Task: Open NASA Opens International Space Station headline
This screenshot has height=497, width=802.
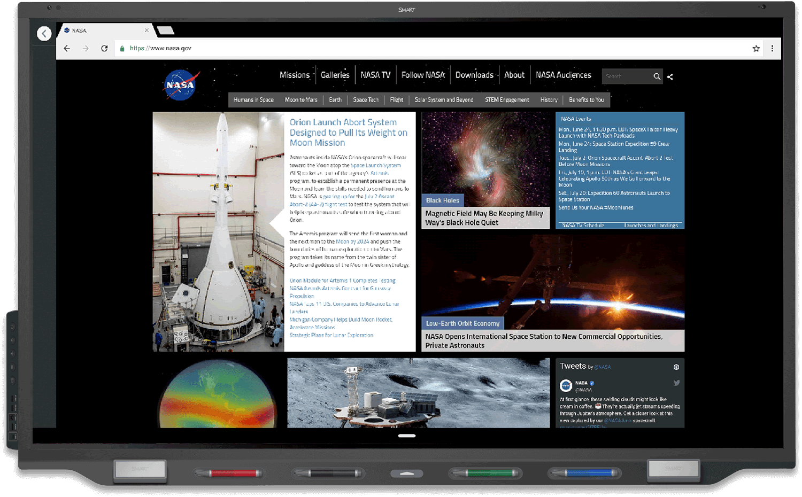Action: (x=544, y=341)
